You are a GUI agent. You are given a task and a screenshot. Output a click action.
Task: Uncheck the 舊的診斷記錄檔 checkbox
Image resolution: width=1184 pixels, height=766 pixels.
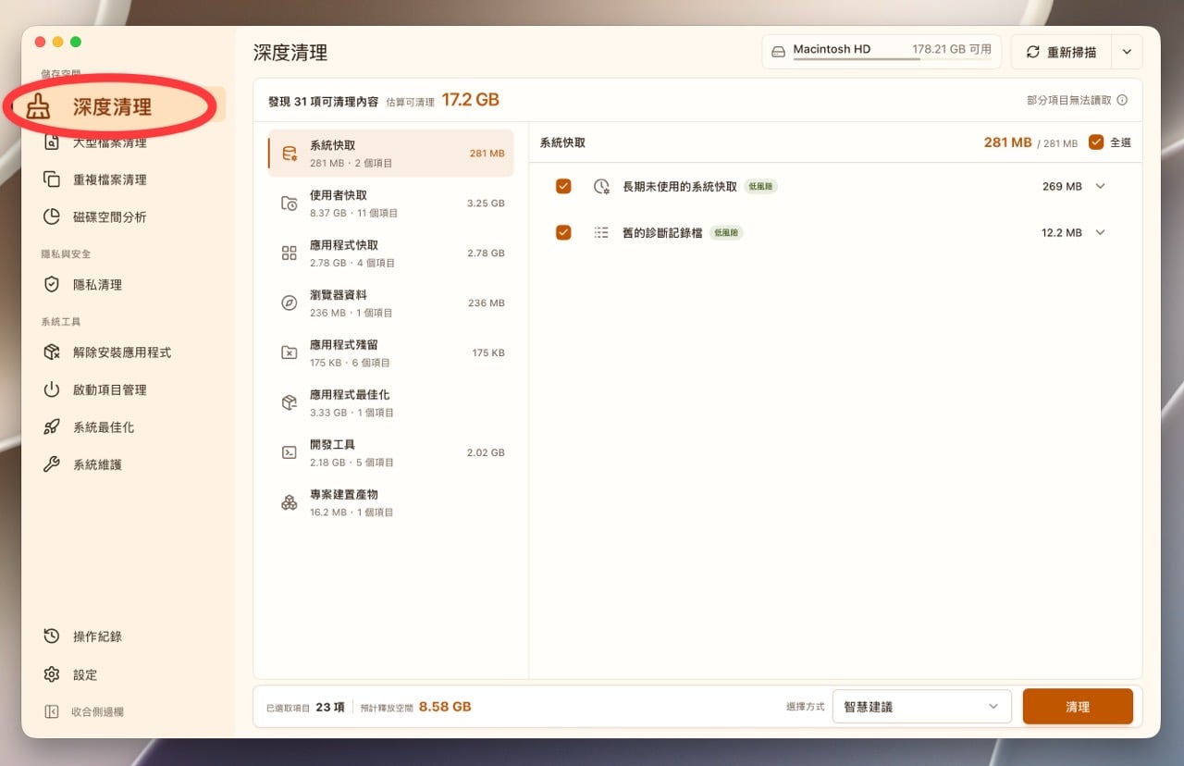point(563,232)
